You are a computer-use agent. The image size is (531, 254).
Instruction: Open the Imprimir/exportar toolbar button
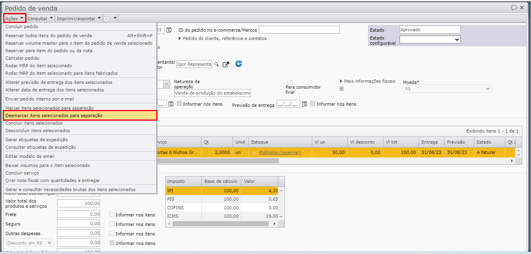(x=79, y=19)
